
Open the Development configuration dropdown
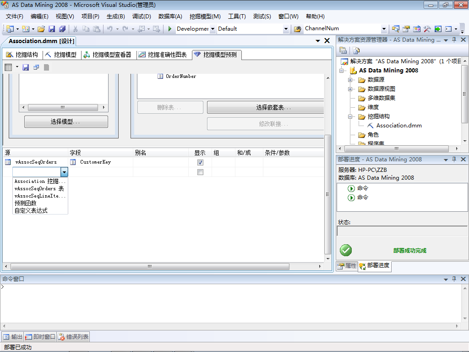(213, 29)
